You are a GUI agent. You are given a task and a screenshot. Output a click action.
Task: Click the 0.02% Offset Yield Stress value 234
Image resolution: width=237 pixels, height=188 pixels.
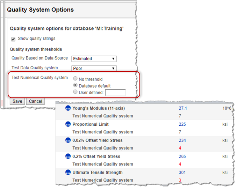tap(182, 140)
